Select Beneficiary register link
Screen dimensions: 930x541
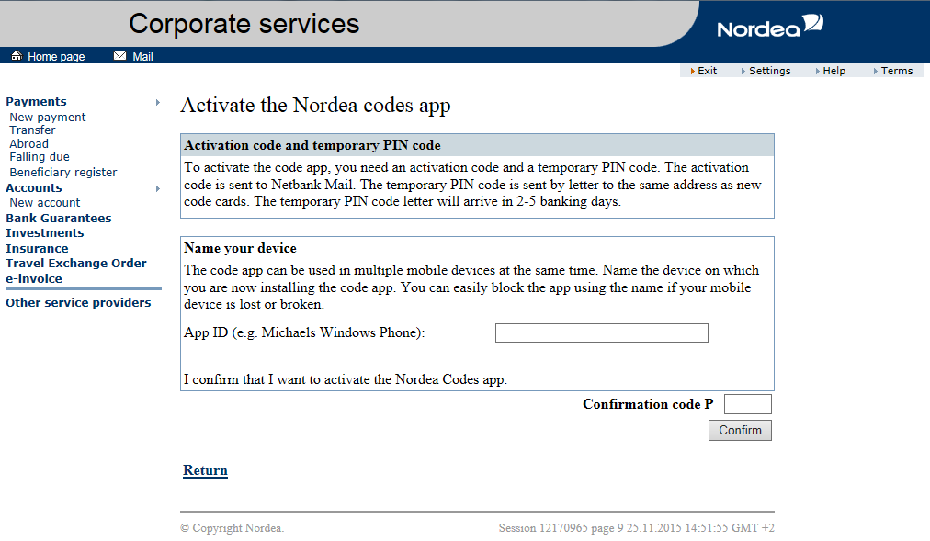pos(62,173)
